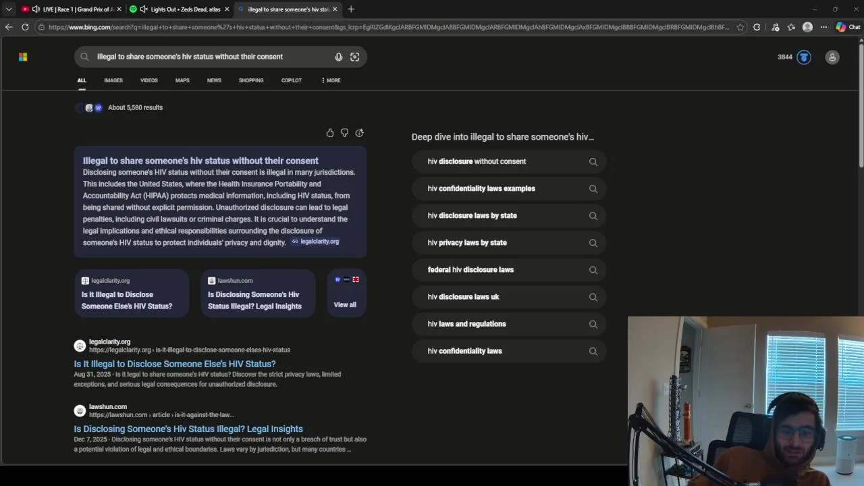This screenshot has width=864, height=486.
Task: Search 'hiv privacy laws by state' suggestion
Action: [x=509, y=242]
